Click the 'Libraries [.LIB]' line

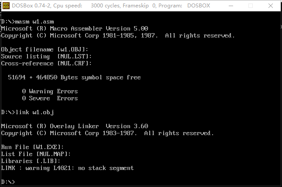click(31, 161)
